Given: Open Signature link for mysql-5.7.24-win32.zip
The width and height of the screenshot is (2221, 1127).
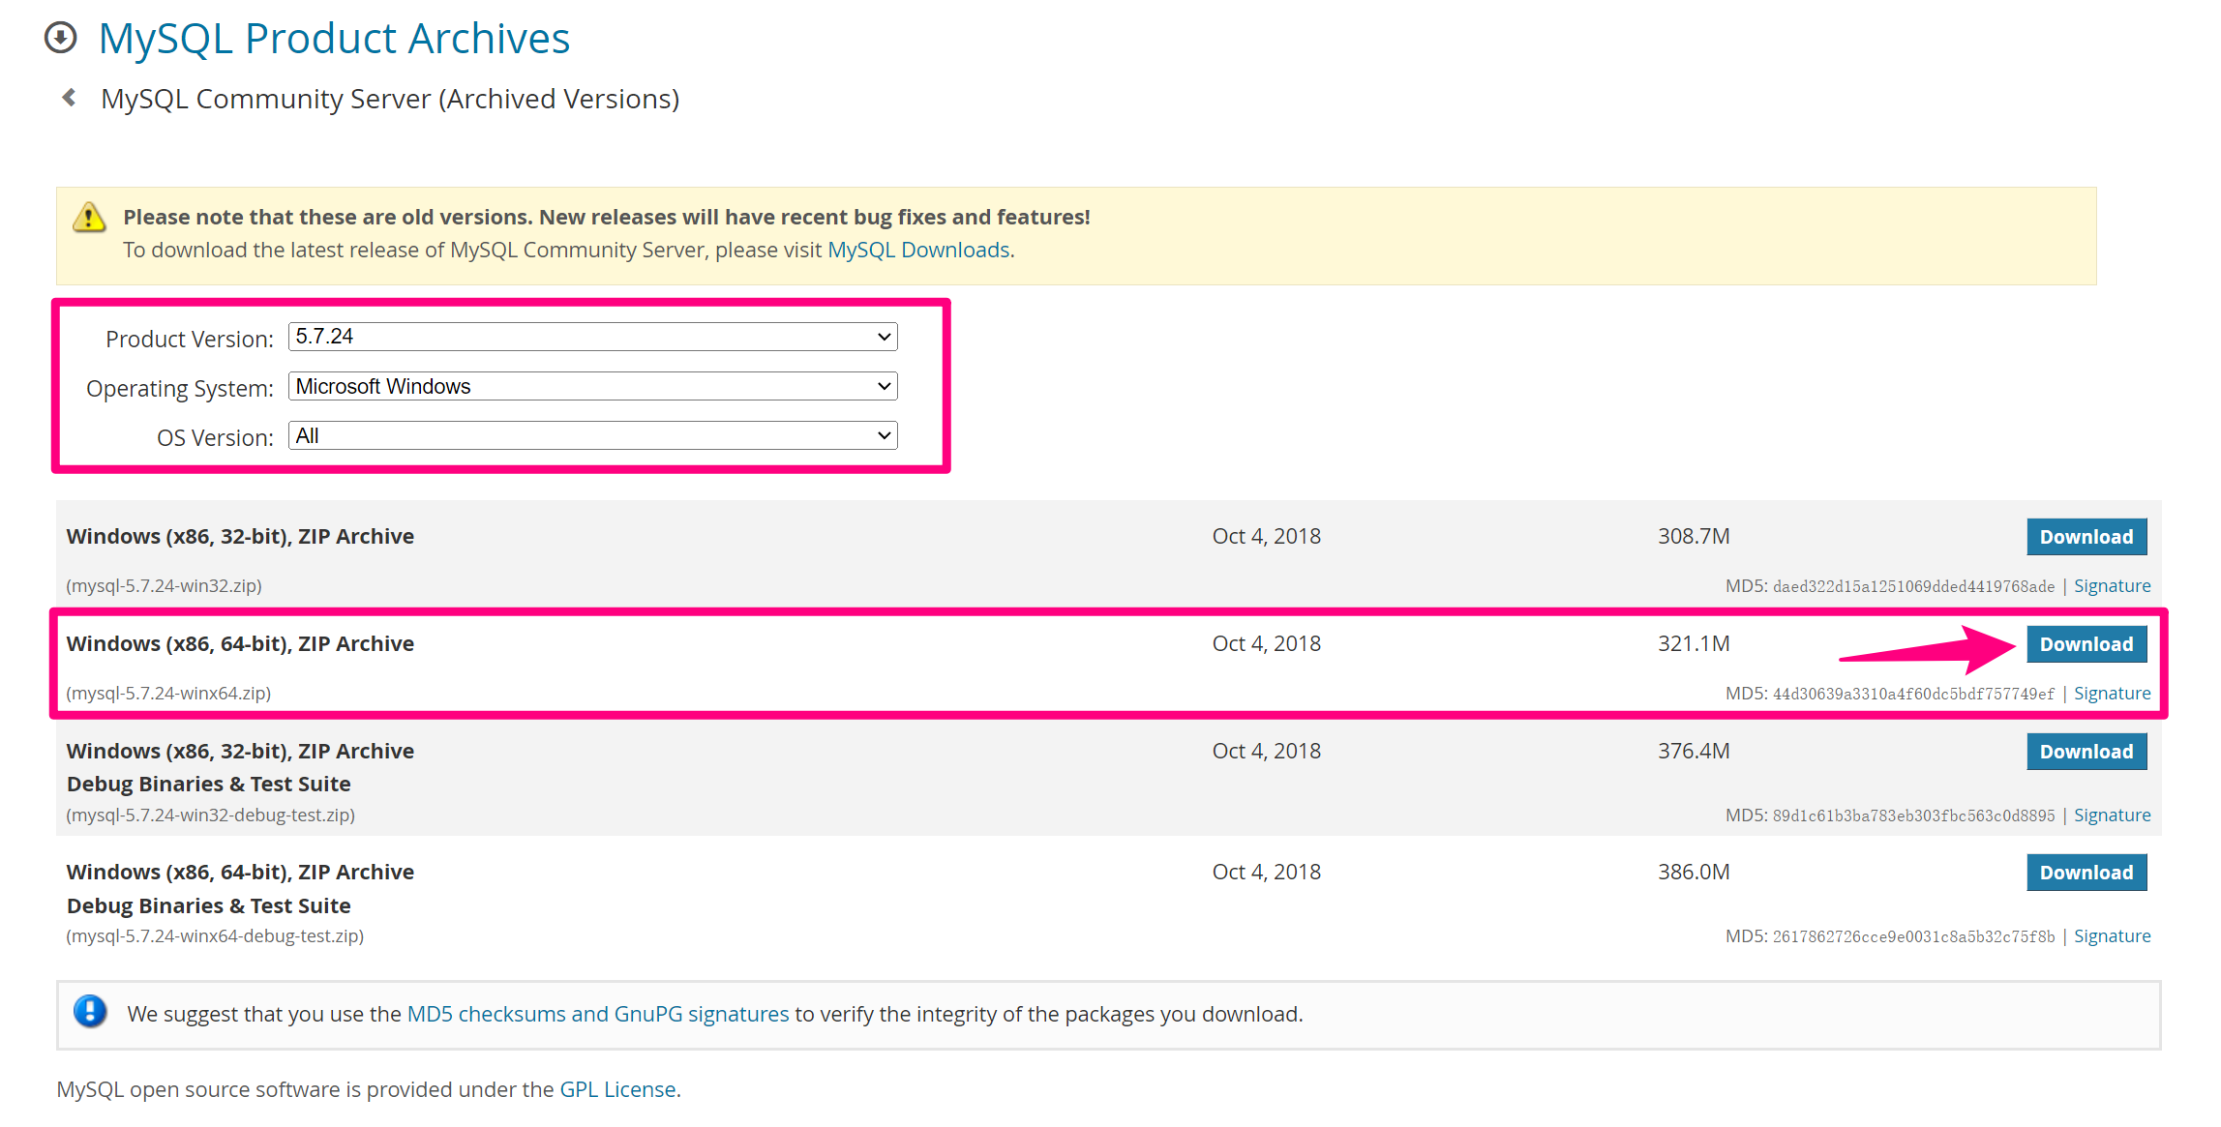Looking at the screenshot, I should coord(2112,586).
